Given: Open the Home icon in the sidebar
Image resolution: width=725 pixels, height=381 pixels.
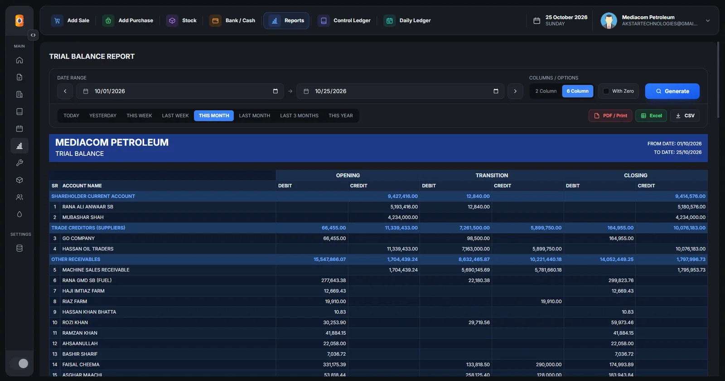Looking at the screenshot, I should pos(19,60).
